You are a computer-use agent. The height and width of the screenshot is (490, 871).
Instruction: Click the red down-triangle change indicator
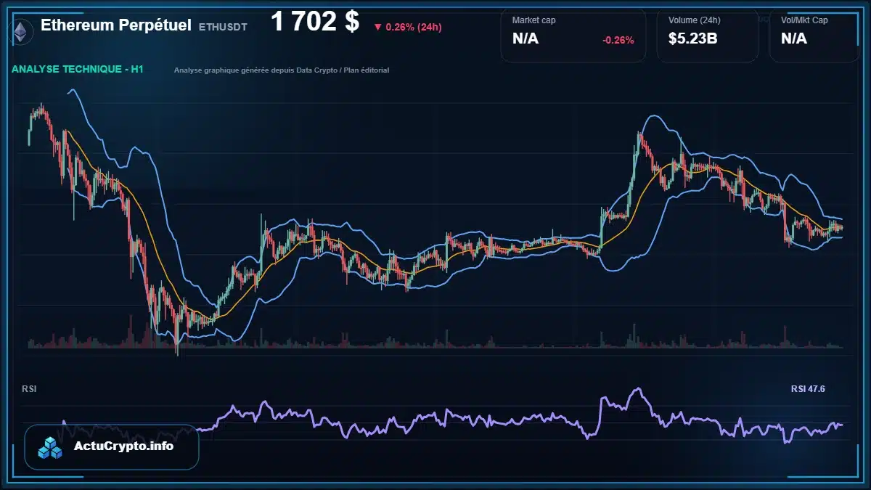pos(377,28)
